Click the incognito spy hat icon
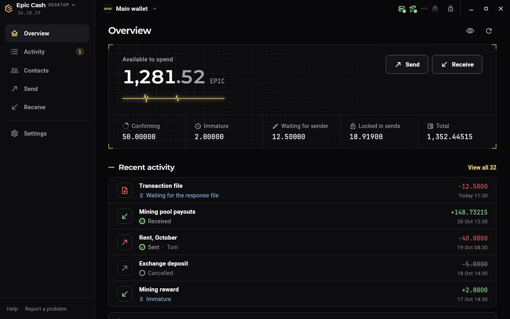This screenshot has height=319, width=510. pyautogui.click(x=435, y=9)
